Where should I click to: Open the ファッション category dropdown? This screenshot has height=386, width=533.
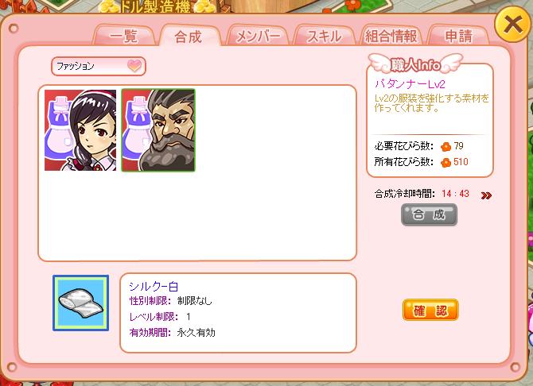(x=99, y=66)
